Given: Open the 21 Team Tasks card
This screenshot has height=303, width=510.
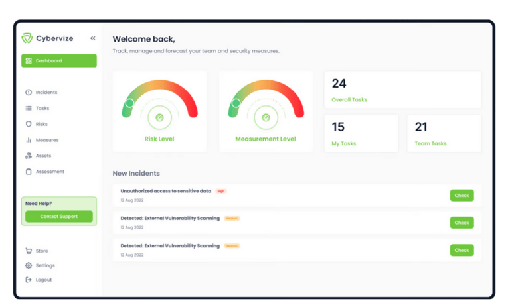Looking at the screenshot, I should click(444, 133).
